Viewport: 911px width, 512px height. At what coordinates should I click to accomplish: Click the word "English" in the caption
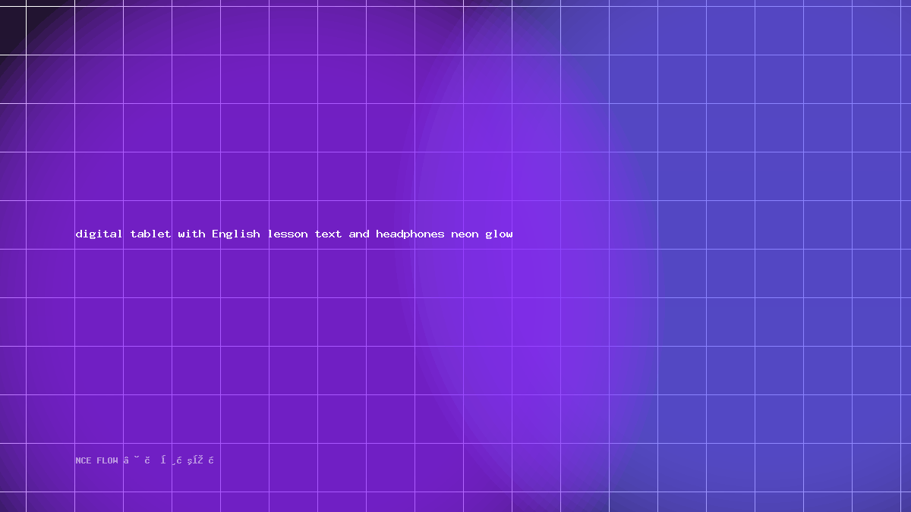236,234
